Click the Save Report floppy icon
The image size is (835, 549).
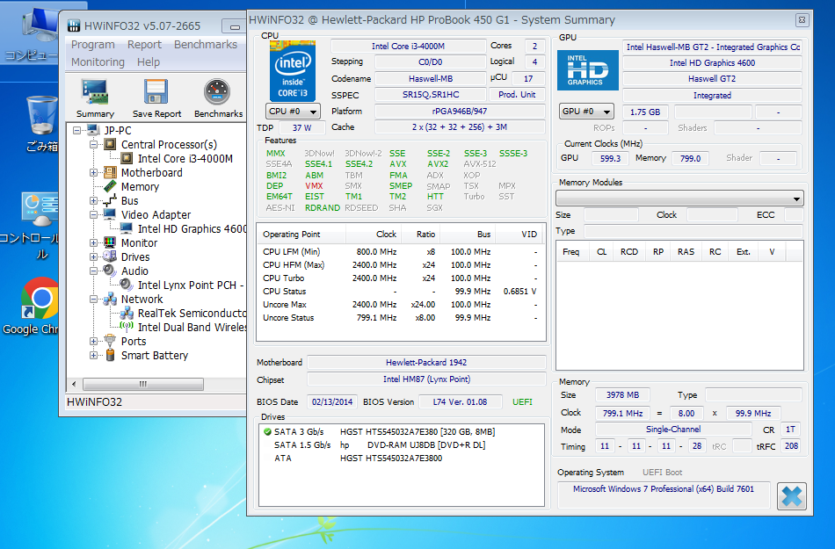tap(156, 91)
